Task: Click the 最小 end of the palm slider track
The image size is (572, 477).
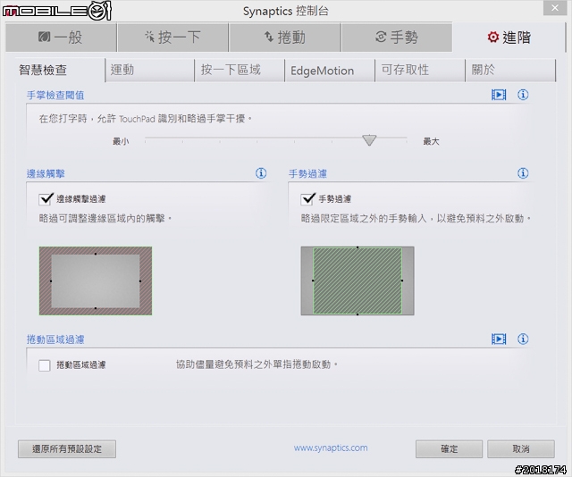Action: (x=146, y=138)
